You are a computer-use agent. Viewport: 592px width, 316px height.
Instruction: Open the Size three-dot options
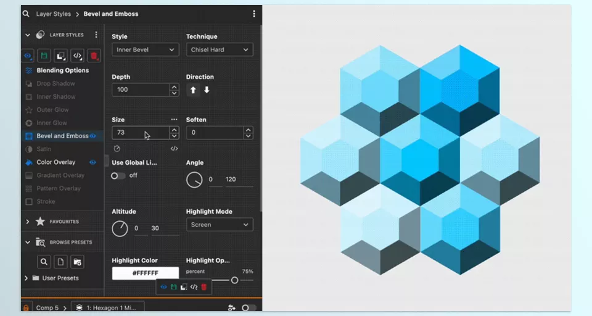click(174, 120)
